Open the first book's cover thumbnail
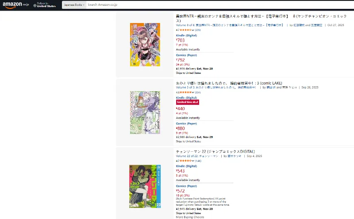The height and width of the screenshot is (219, 354). 145,45
